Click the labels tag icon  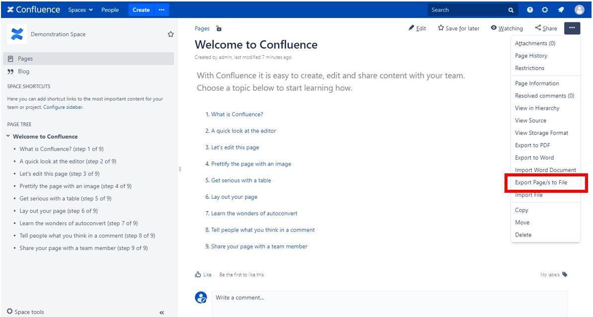coord(565,274)
